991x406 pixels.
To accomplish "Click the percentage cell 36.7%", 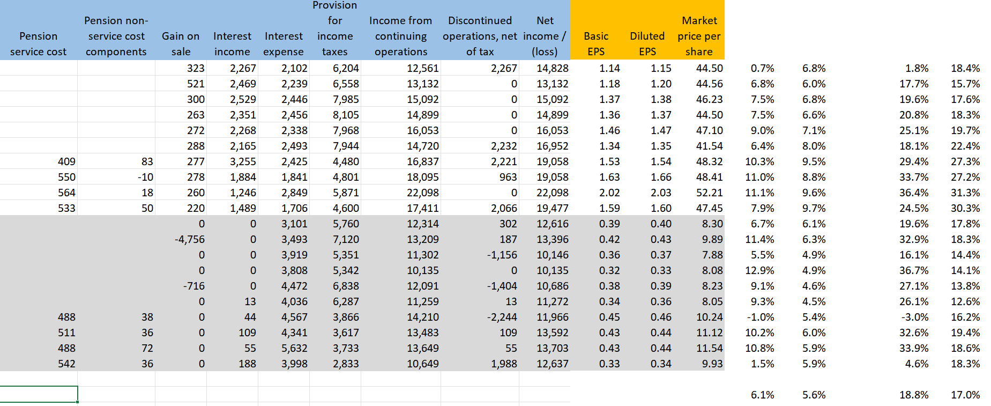I will coord(914,270).
